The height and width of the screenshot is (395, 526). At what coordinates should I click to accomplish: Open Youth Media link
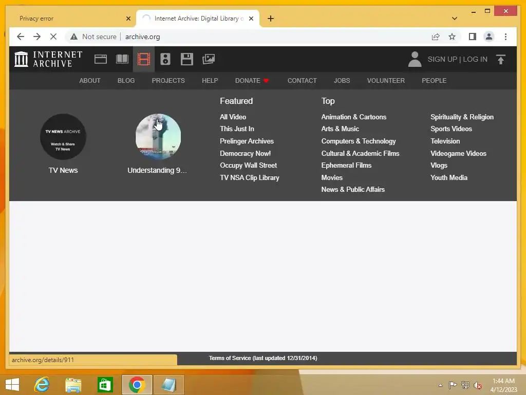click(449, 177)
